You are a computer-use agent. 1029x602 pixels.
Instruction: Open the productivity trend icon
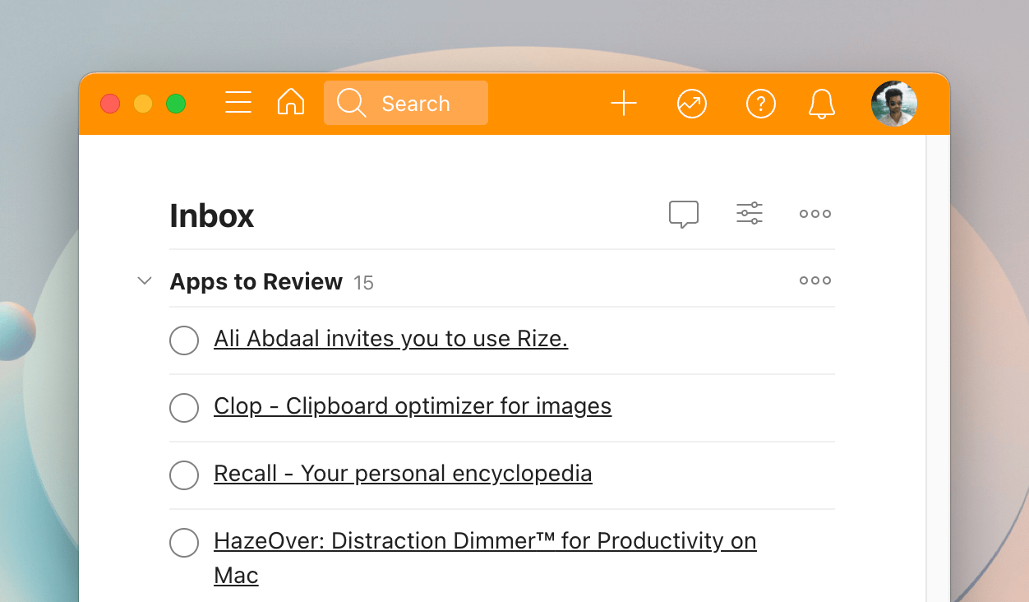coord(692,104)
